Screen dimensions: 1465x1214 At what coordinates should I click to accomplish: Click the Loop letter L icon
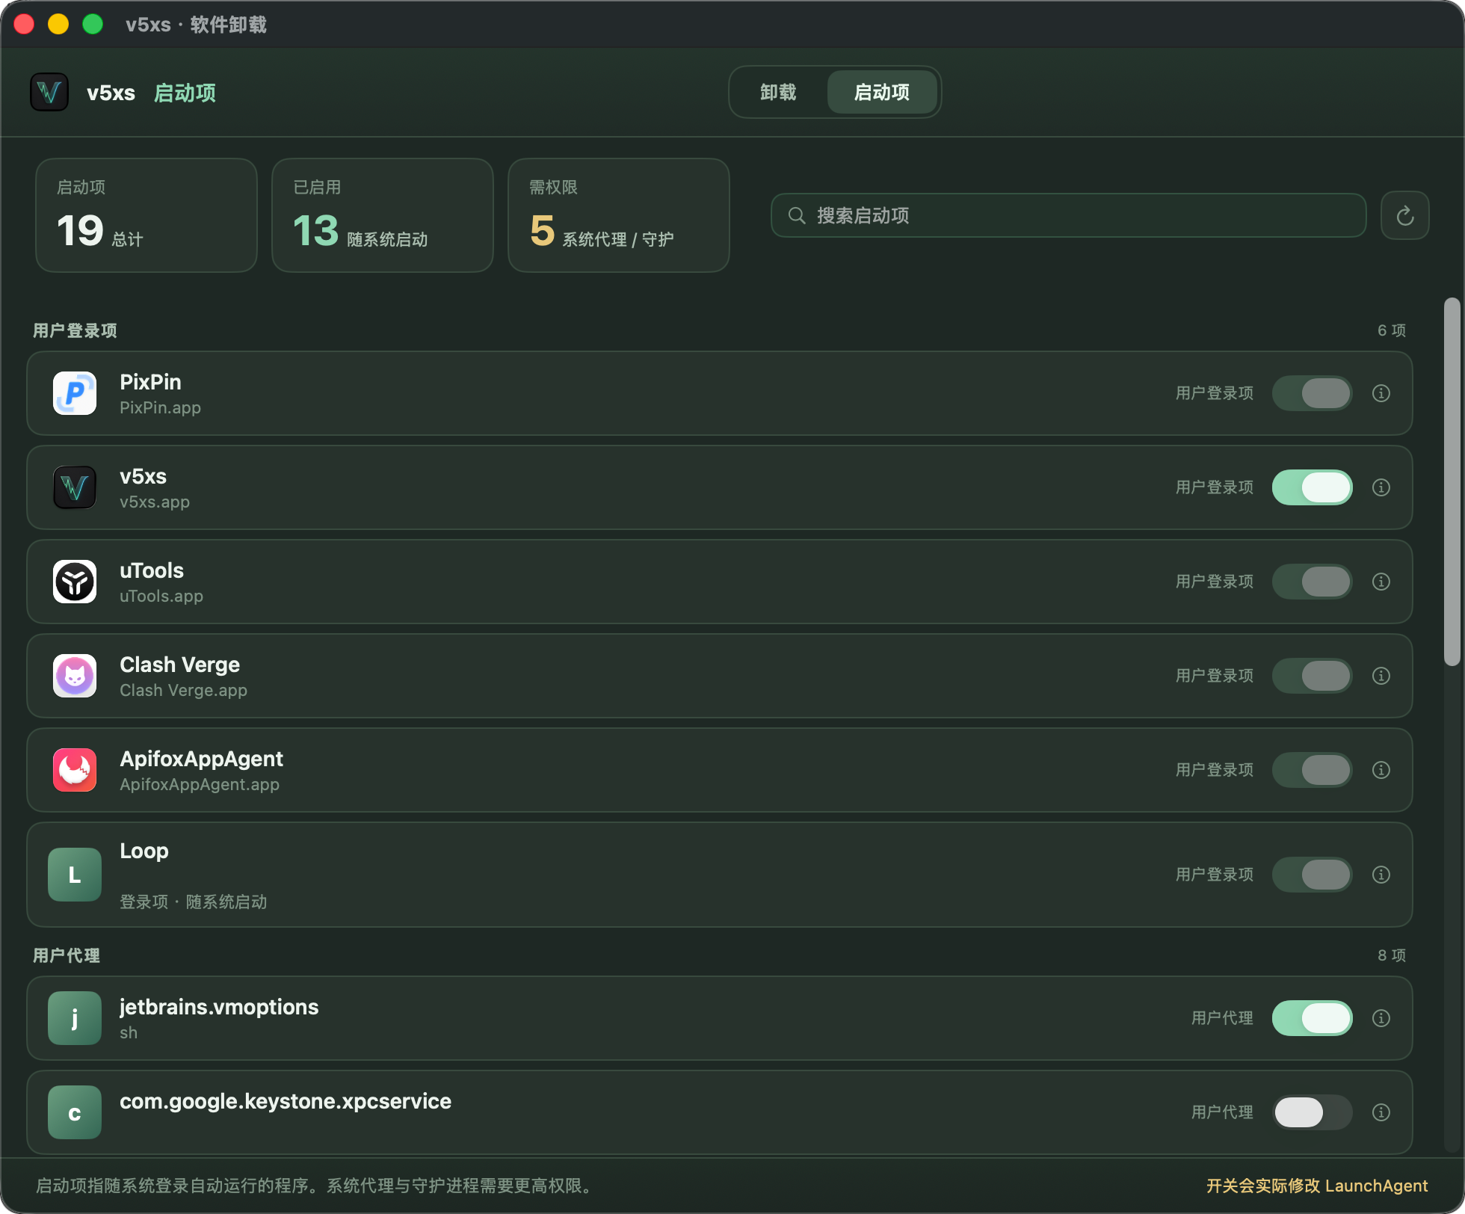(75, 875)
